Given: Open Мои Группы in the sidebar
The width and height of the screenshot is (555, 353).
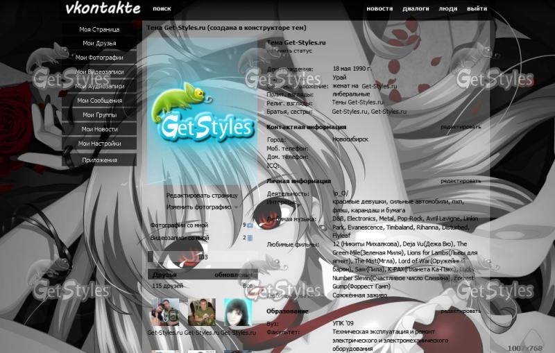Looking at the screenshot, I should [99, 115].
